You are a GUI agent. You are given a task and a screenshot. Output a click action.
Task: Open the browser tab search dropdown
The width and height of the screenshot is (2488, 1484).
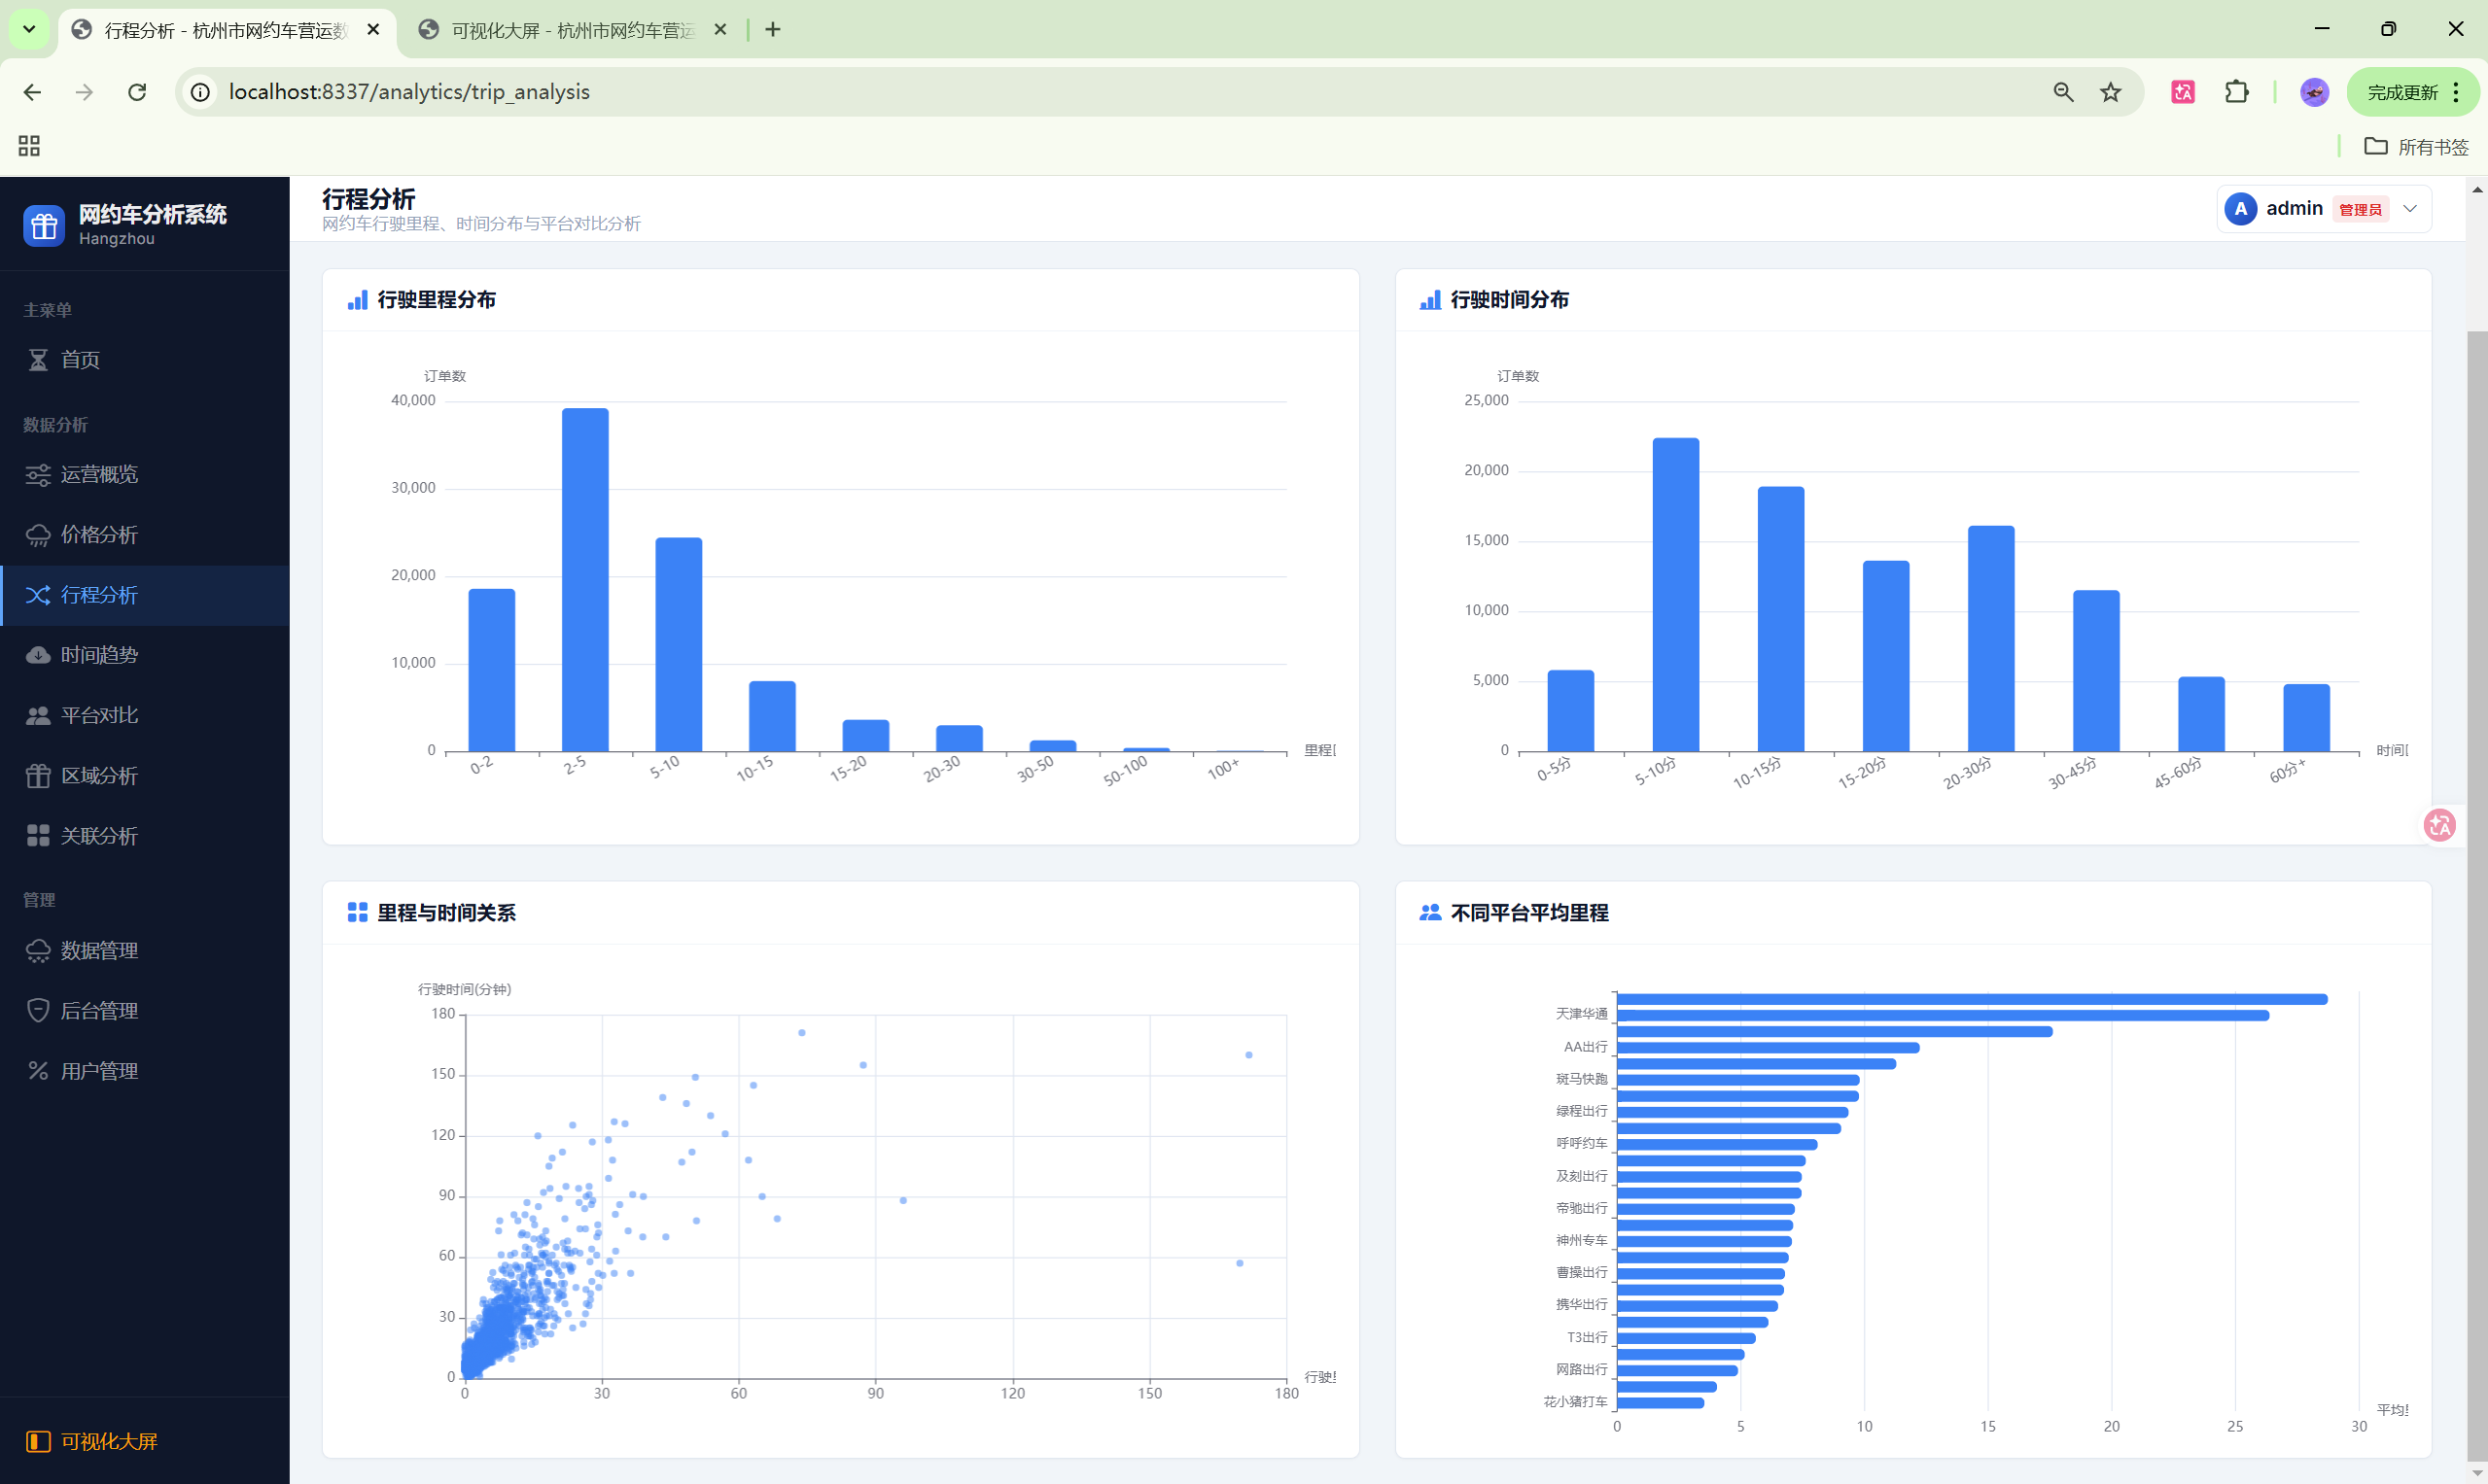29,29
